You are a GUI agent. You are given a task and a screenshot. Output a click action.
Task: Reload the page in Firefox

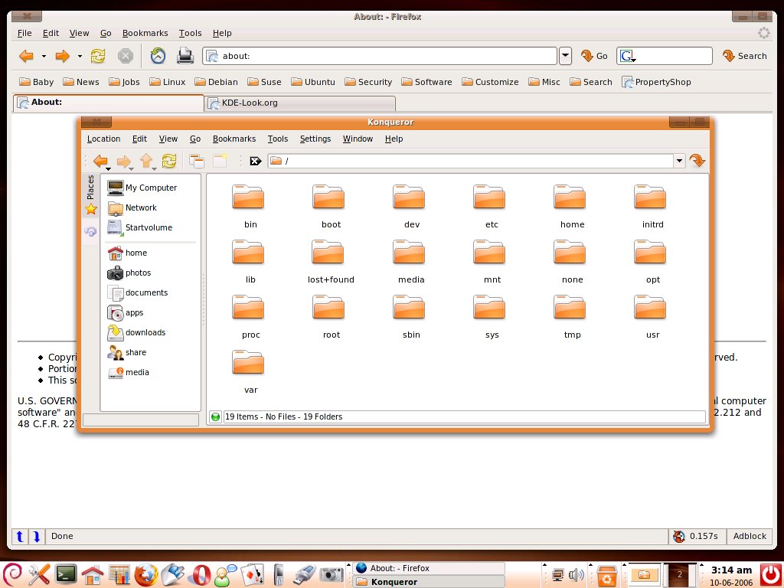click(x=98, y=56)
